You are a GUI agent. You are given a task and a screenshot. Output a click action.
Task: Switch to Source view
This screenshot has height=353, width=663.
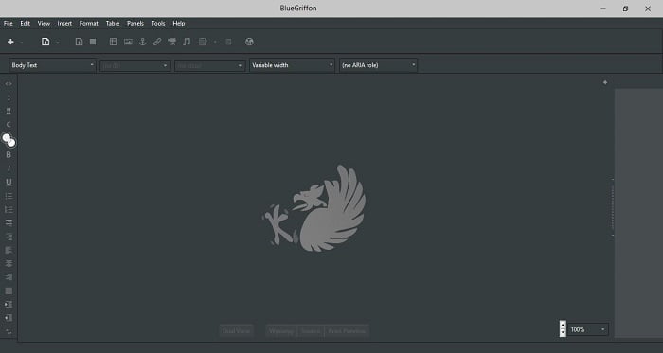pos(311,331)
